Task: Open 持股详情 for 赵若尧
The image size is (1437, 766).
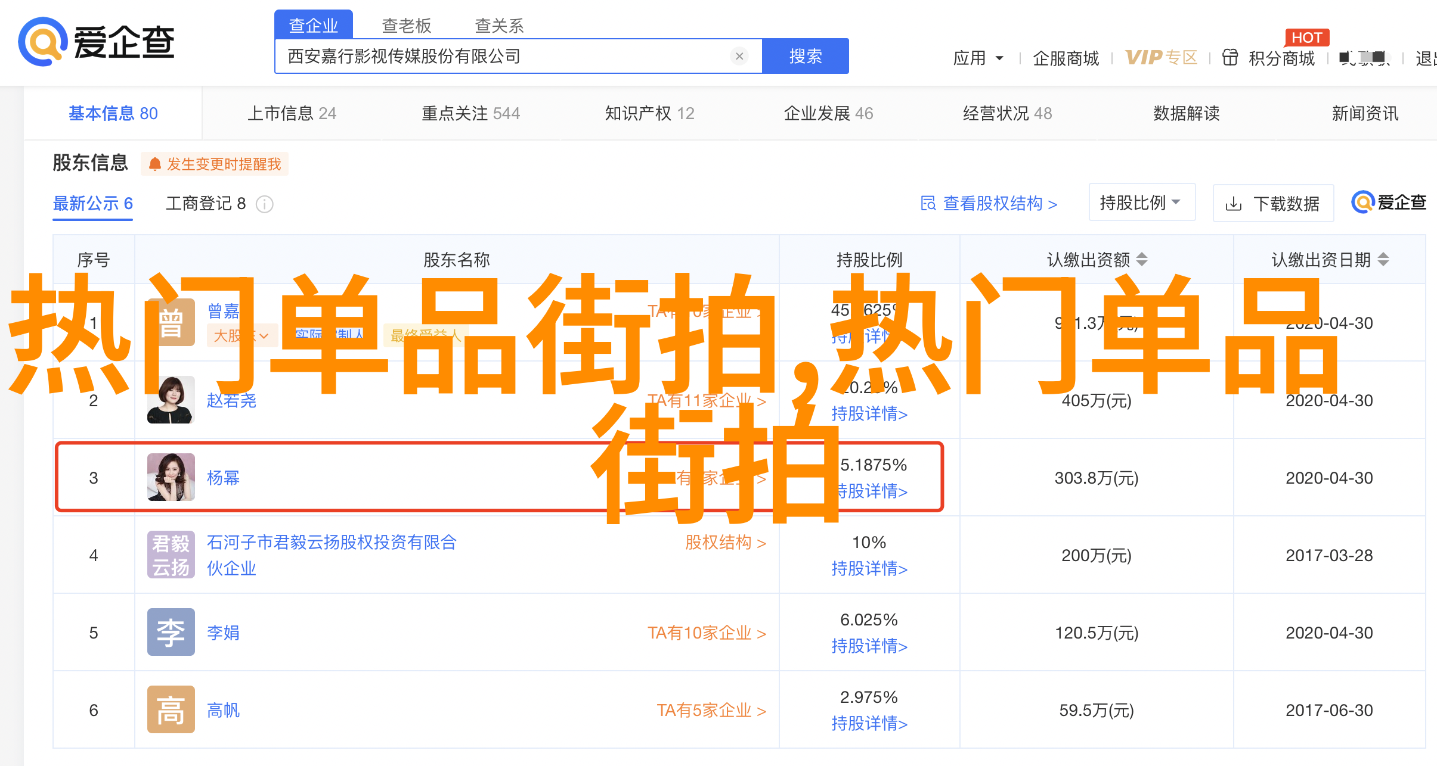Action: pyautogui.click(x=869, y=413)
